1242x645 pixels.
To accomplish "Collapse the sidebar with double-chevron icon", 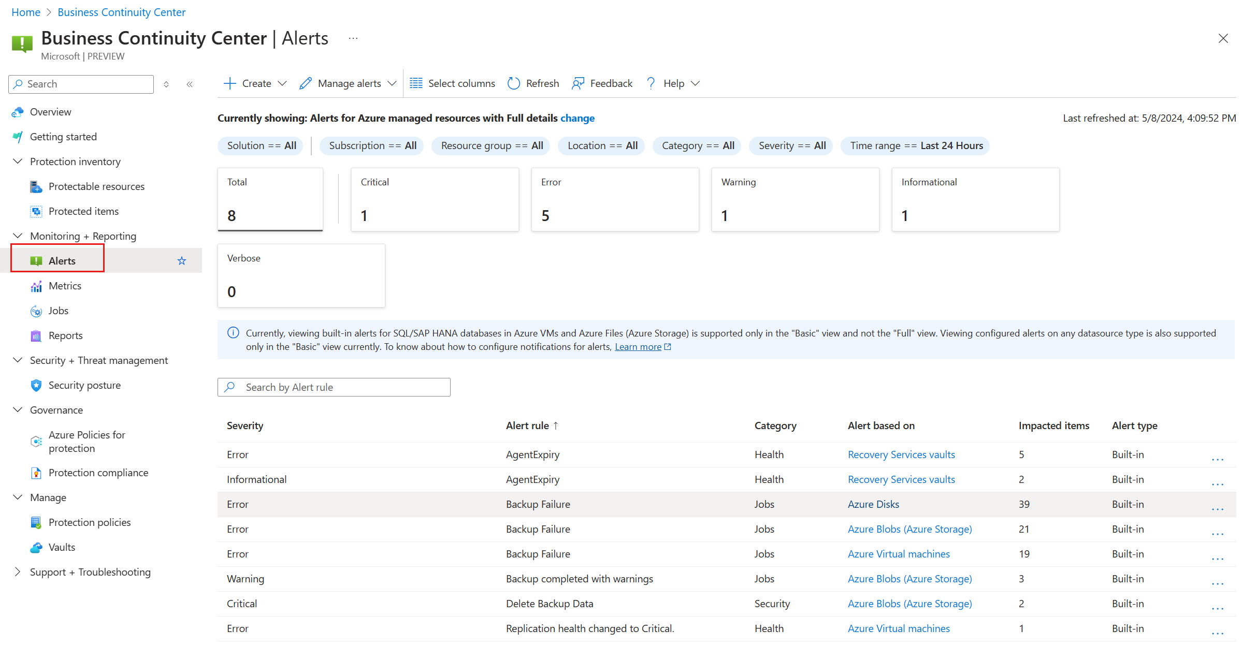I will (190, 84).
